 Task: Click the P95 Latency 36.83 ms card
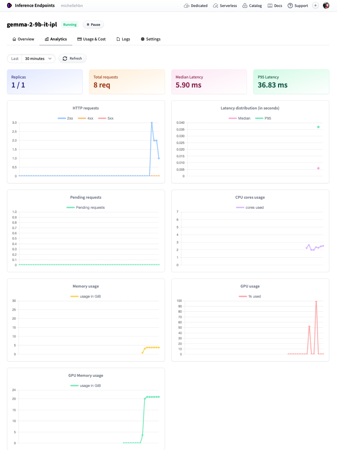pos(291,82)
